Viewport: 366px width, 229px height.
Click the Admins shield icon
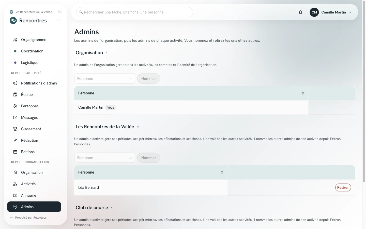[15, 207]
